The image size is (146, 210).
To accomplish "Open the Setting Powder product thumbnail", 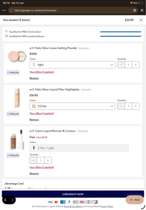I will [17, 56].
